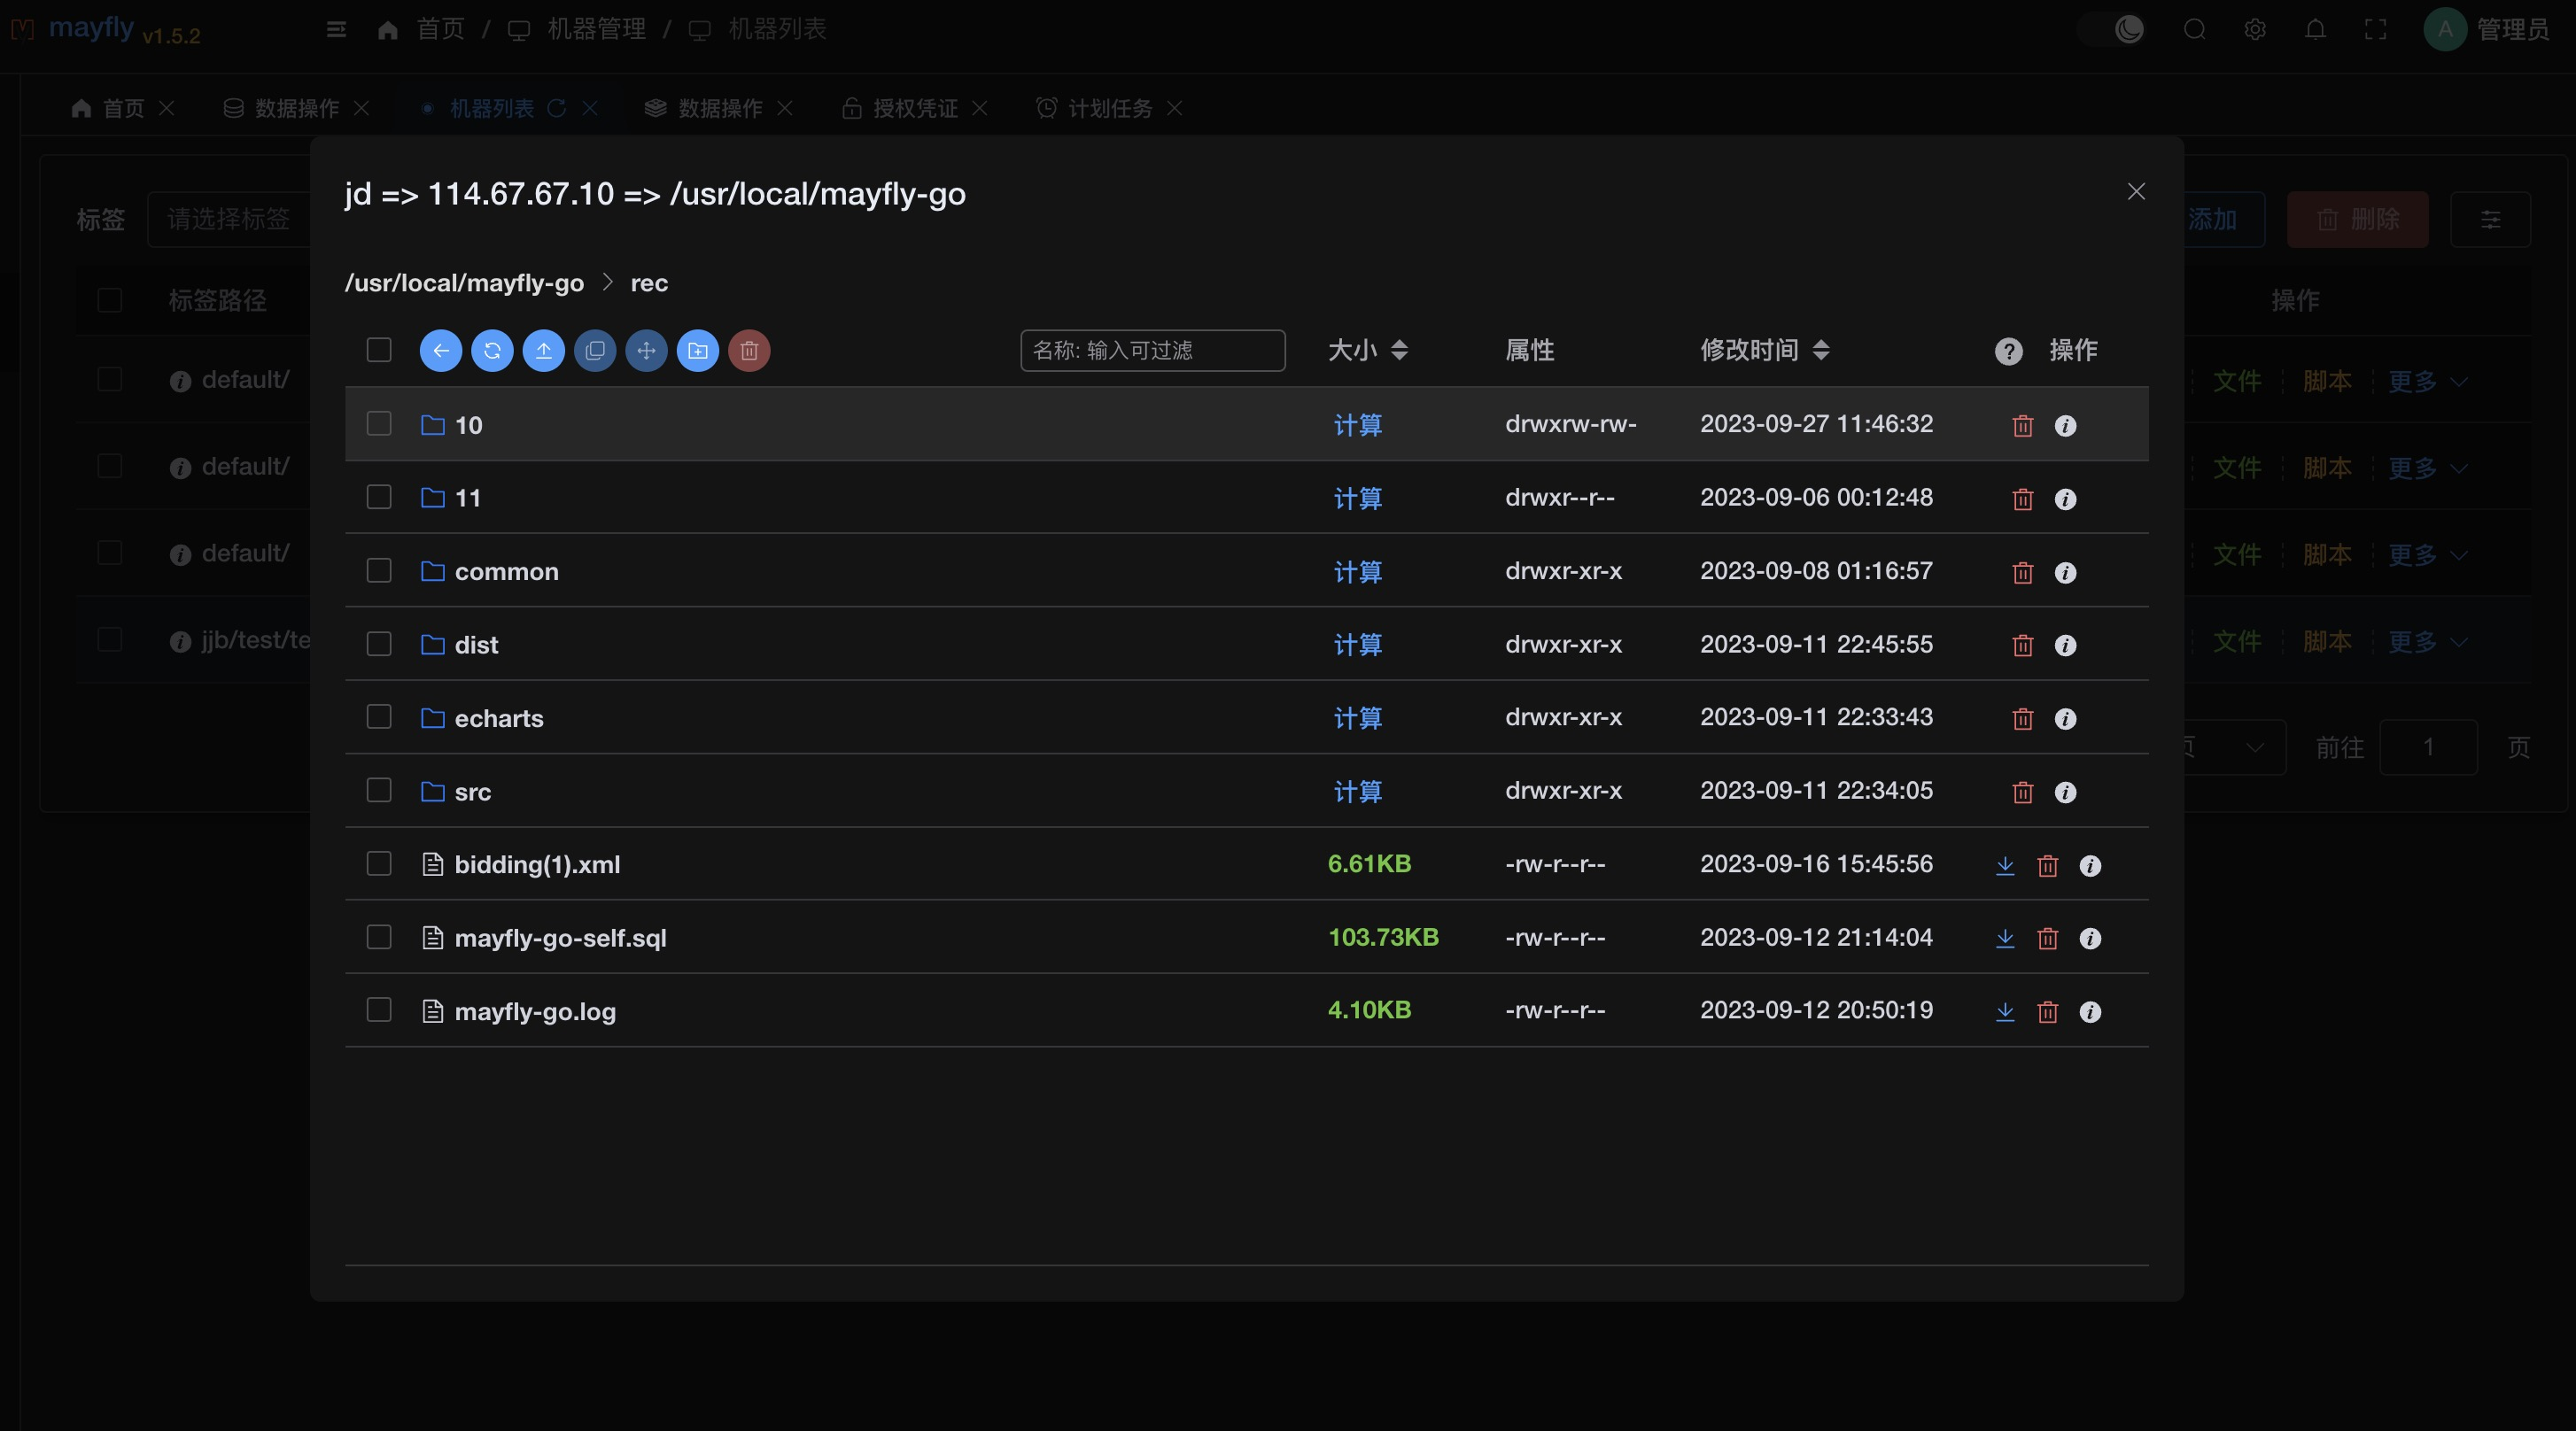Close the 计划任务 tab
The image size is (2576, 1431).
1175,108
